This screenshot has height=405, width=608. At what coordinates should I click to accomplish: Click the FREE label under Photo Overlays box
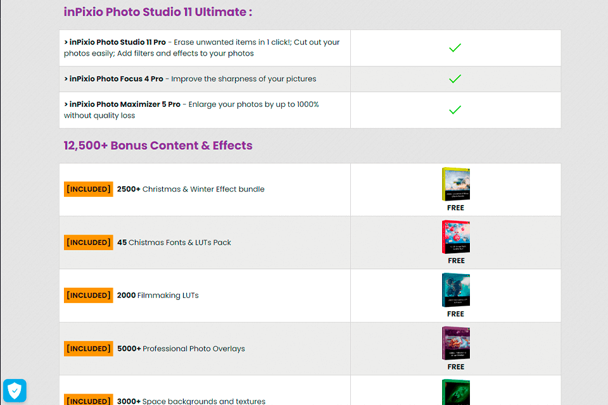pyautogui.click(x=455, y=367)
